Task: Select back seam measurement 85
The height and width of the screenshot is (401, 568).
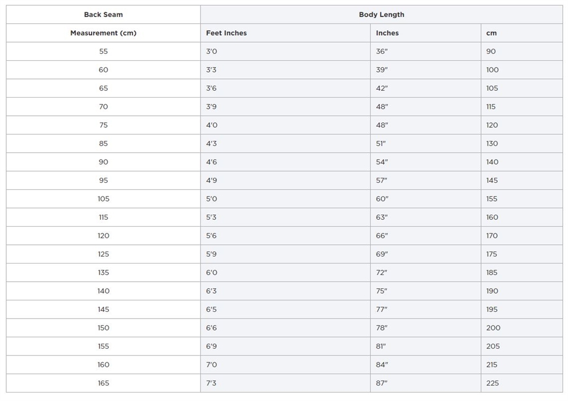Action: coord(103,144)
